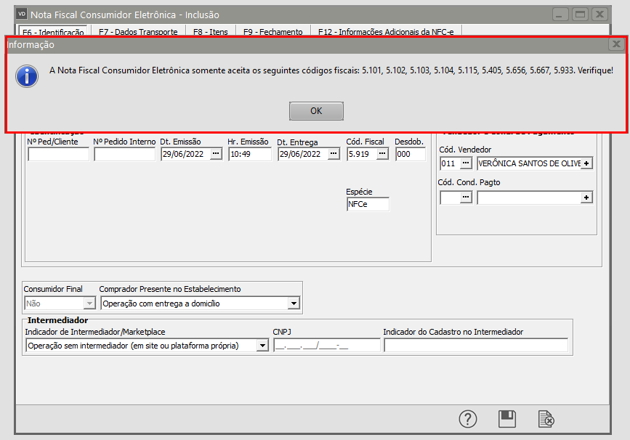Close the Informação dialog with X
This screenshot has width=630, height=440.
point(616,44)
